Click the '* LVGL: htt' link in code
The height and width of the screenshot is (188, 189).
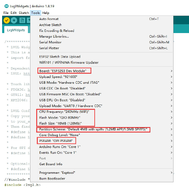27,73
